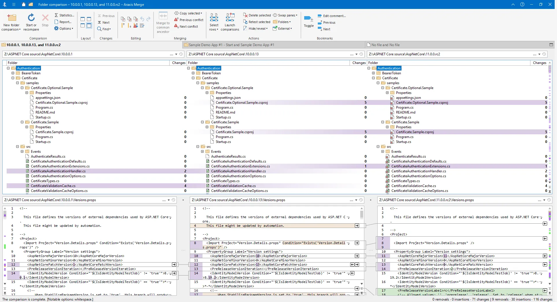
Task: Collapse the src folder in right pane
Action: [x=378, y=147]
